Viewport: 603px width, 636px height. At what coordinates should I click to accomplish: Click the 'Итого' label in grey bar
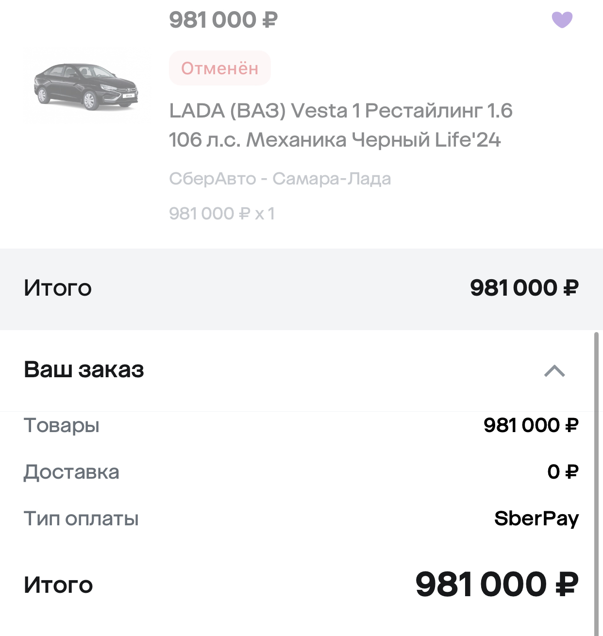click(58, 288)
